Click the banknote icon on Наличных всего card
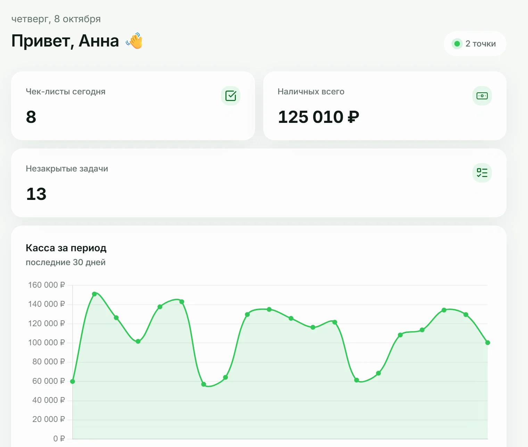 [x=482, y=96]
